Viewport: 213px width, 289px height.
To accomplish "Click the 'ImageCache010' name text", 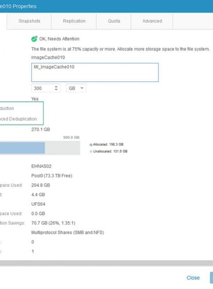I will (48, 57).
